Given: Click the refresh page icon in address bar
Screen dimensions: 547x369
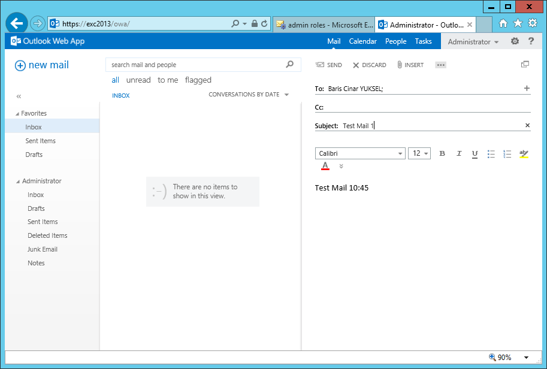Looking at the screenshot, I should click(x=264, y=24).
